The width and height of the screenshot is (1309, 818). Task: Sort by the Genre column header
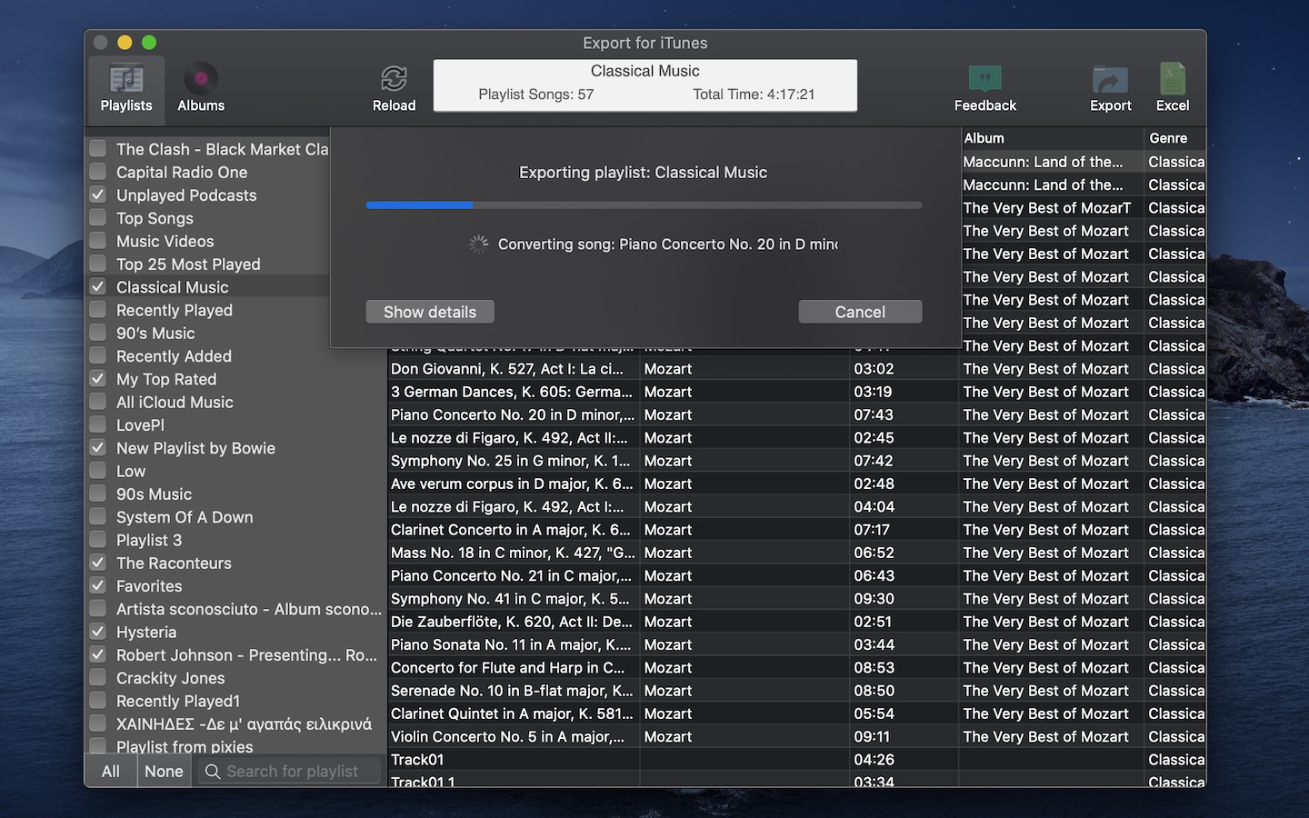click(1175, 138)
